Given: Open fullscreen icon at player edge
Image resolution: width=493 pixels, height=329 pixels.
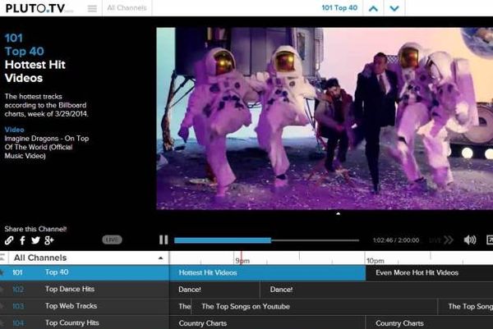Looking at the screenshot, I should pos(490,240).
